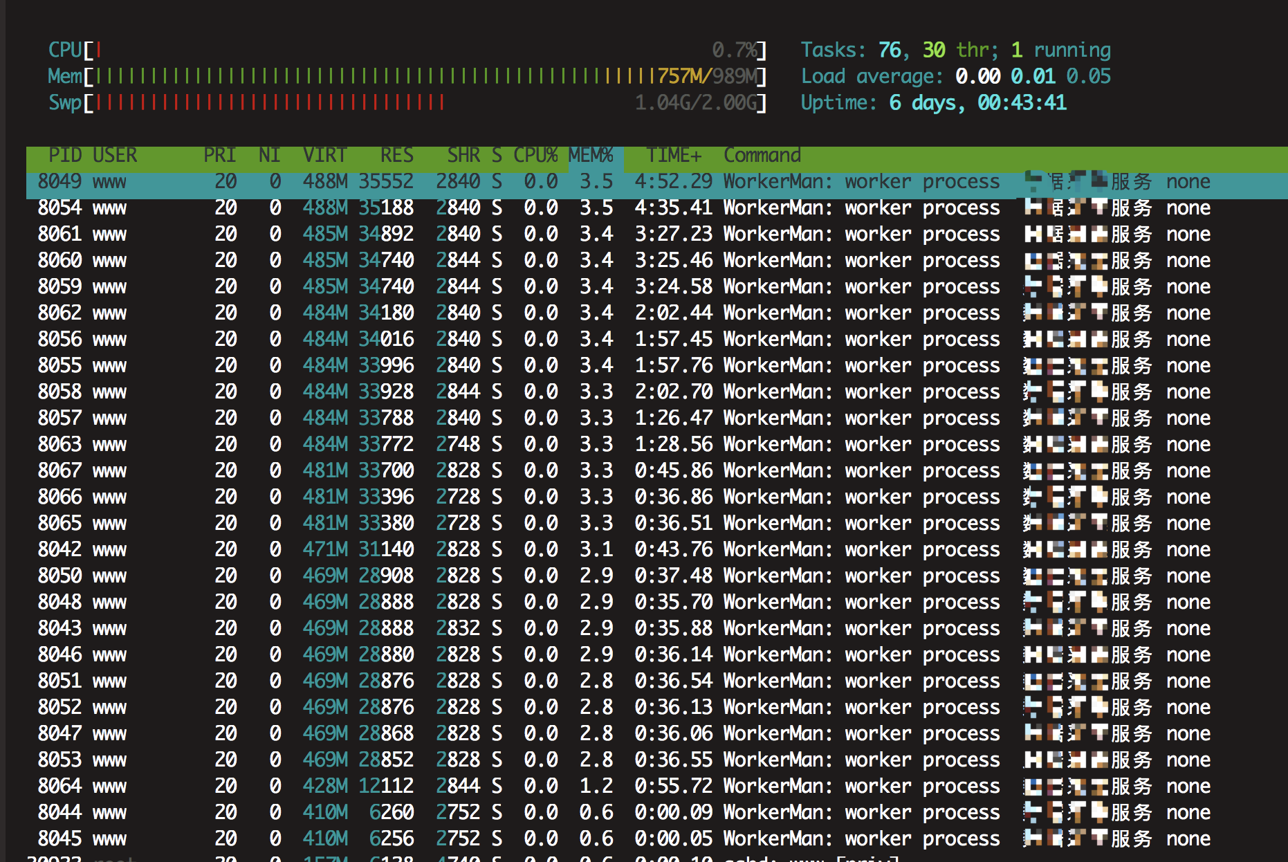1288x862 pixels.
Task: Click the CPU usage meter bar
Action: [407, 50]
